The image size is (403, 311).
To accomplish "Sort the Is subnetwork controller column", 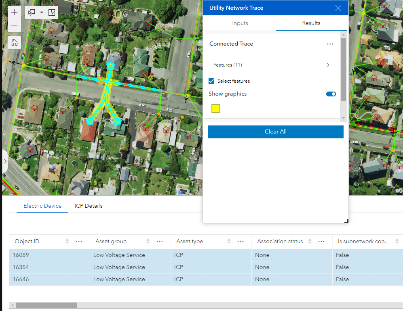I will click(397, 241).
